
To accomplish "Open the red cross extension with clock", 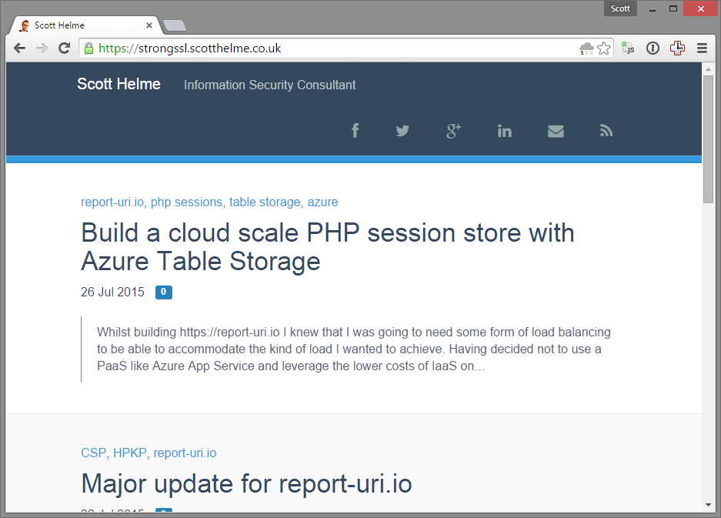I will point(677,48).
